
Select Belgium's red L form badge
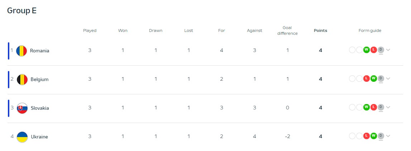pyautogui.click(x=367, y=79)
